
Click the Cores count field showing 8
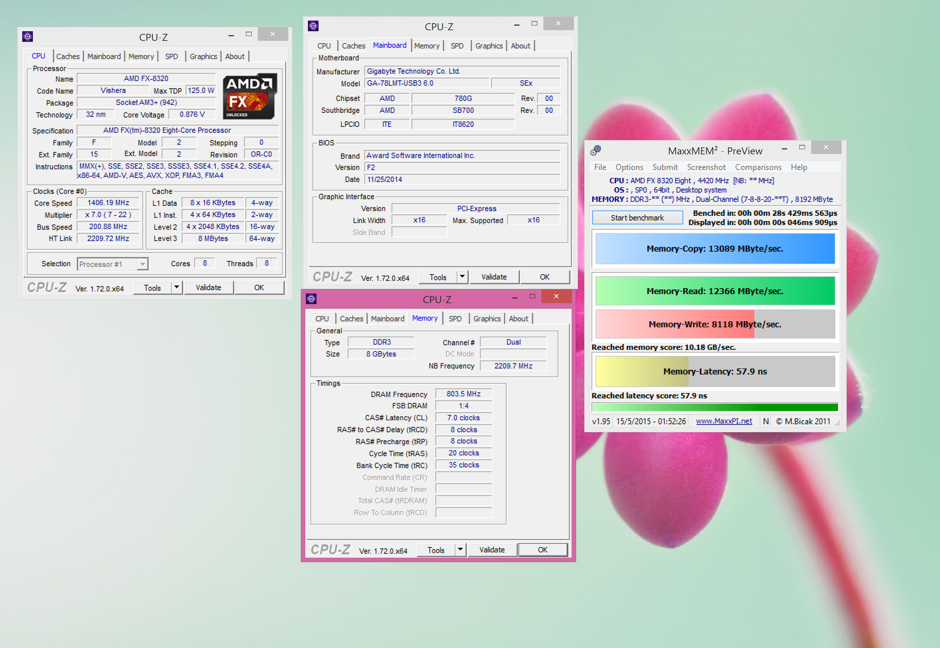click(205, 263)
